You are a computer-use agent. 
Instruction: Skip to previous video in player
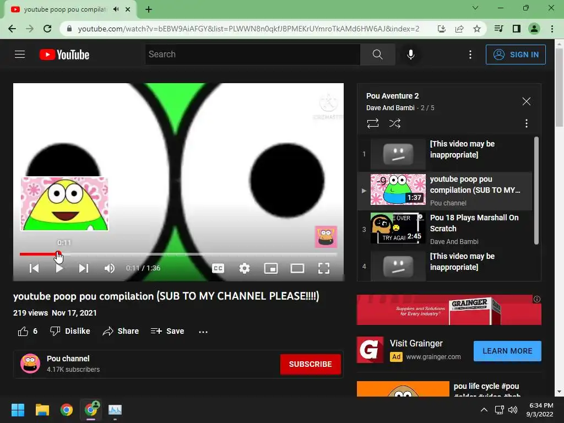pyautogui.click(x=34, y=268)
